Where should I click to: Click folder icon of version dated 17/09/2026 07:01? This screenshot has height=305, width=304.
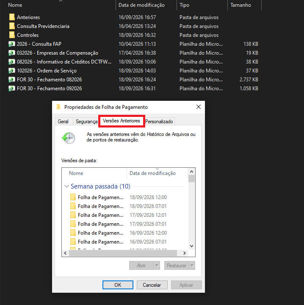[x=73, y=224]
